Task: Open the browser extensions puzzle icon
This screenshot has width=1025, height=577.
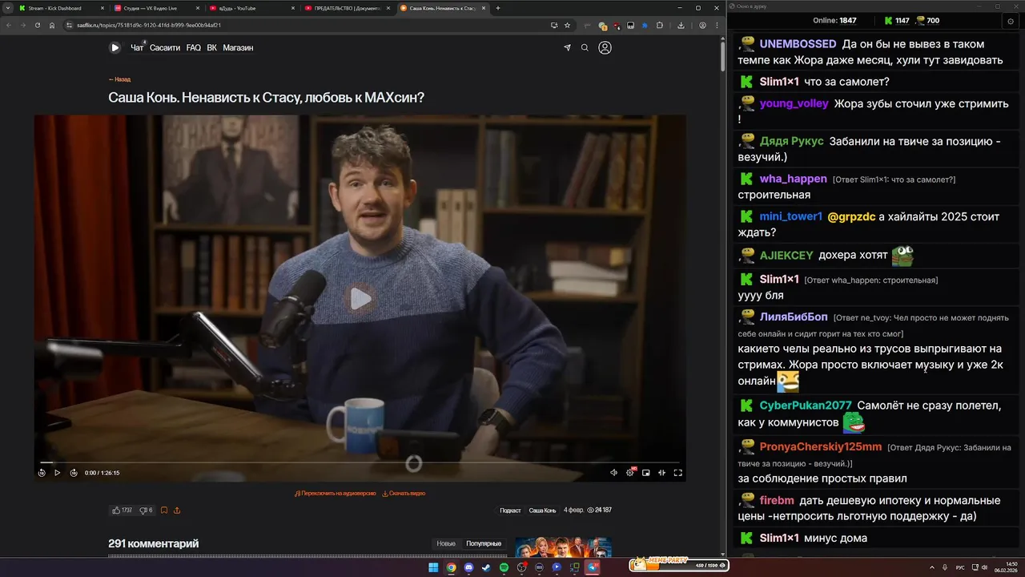Action: (659, 25)
